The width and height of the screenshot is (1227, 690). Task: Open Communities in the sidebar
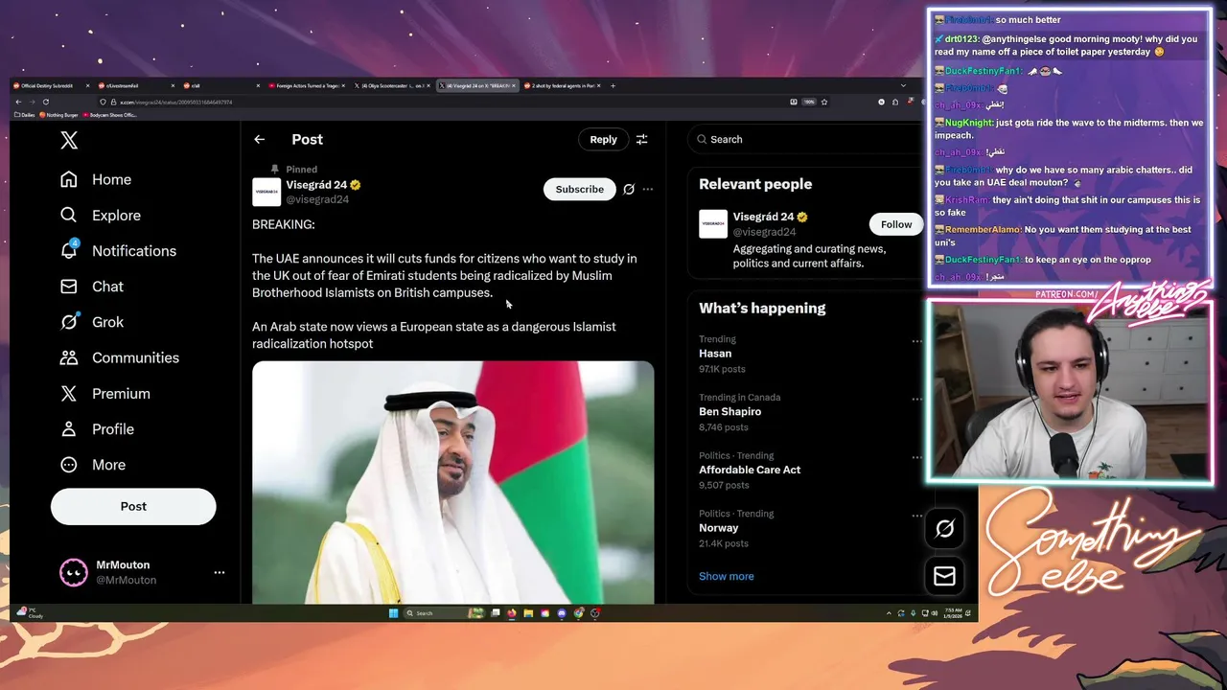point(119,357)
